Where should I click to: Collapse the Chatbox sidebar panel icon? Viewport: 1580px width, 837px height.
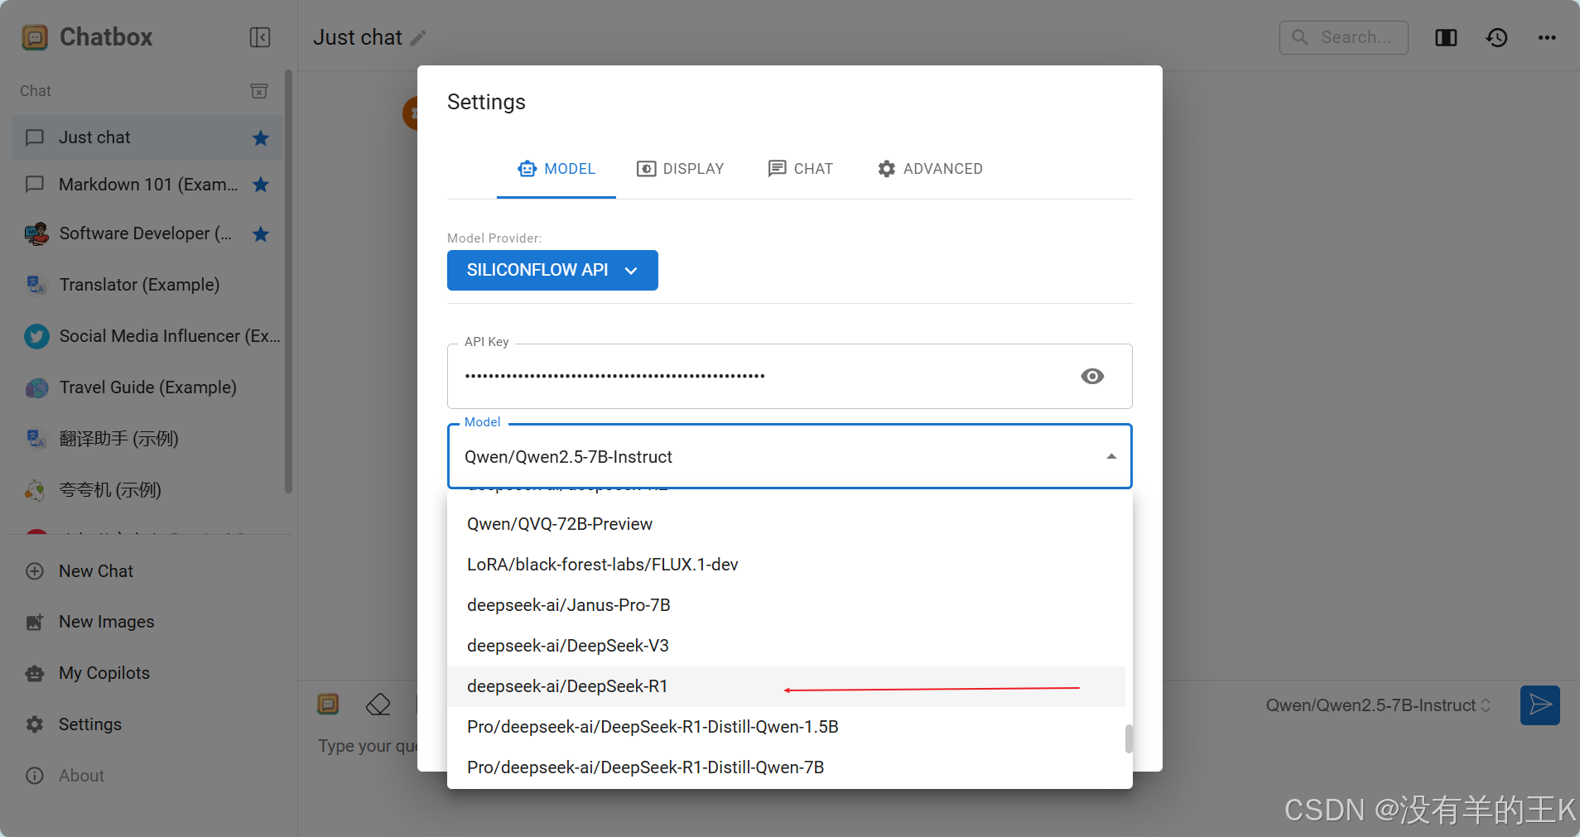[x=260, y=37]
